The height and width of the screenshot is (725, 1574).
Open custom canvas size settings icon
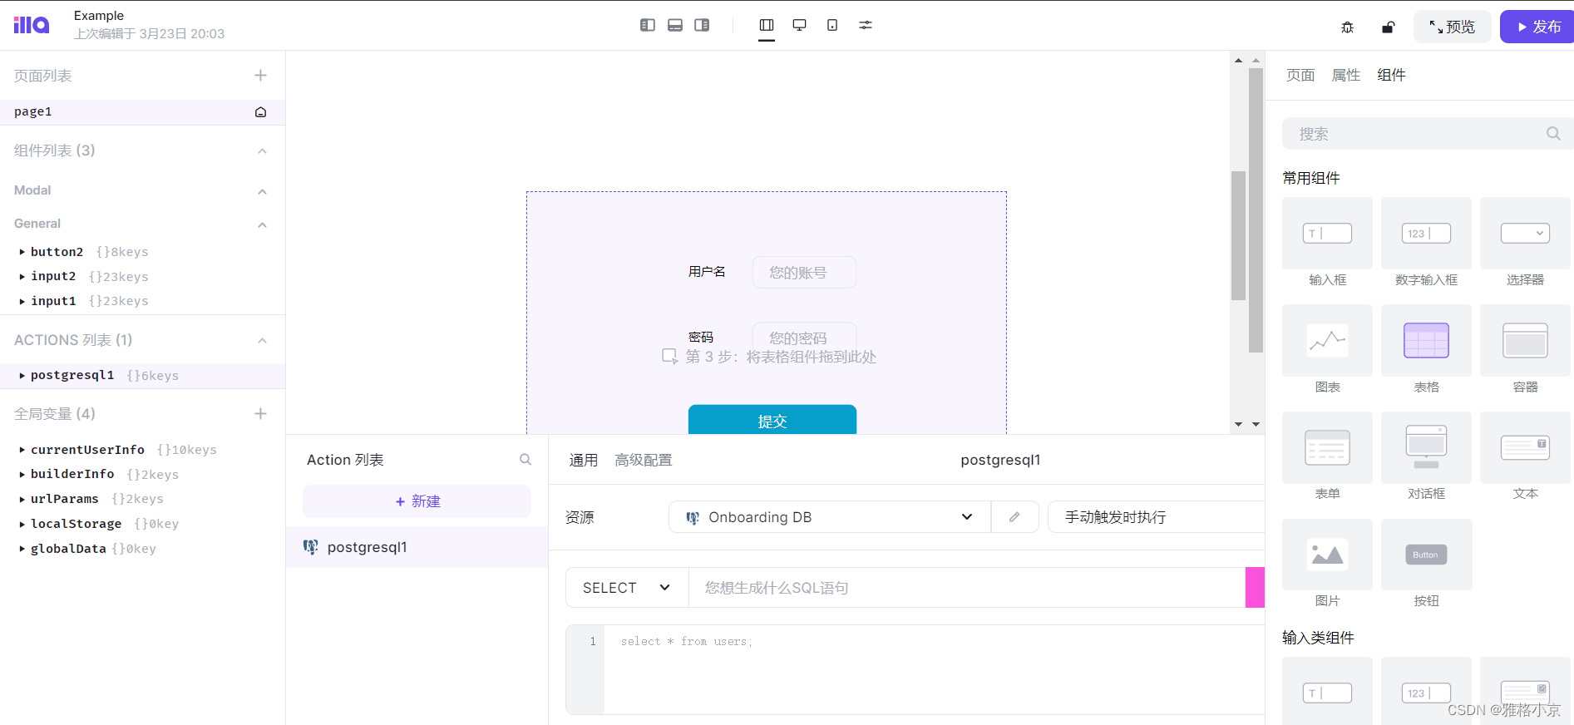click(866, 25)
